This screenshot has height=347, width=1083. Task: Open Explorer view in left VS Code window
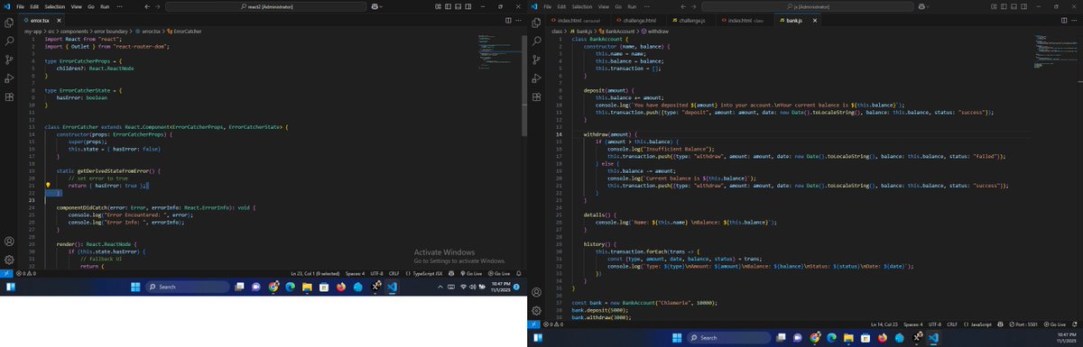pos(8,23)
